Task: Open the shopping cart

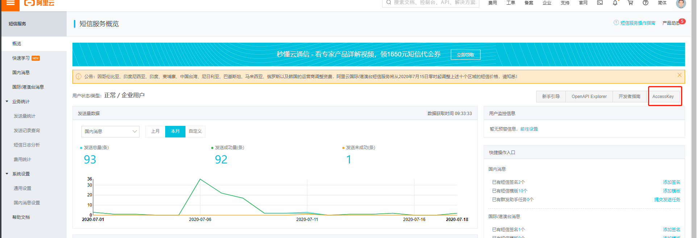Action: coord(630,3)
